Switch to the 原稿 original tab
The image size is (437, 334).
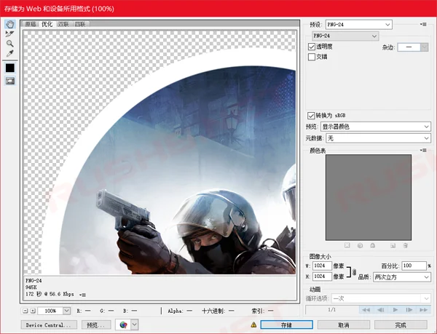pos(31,24)
